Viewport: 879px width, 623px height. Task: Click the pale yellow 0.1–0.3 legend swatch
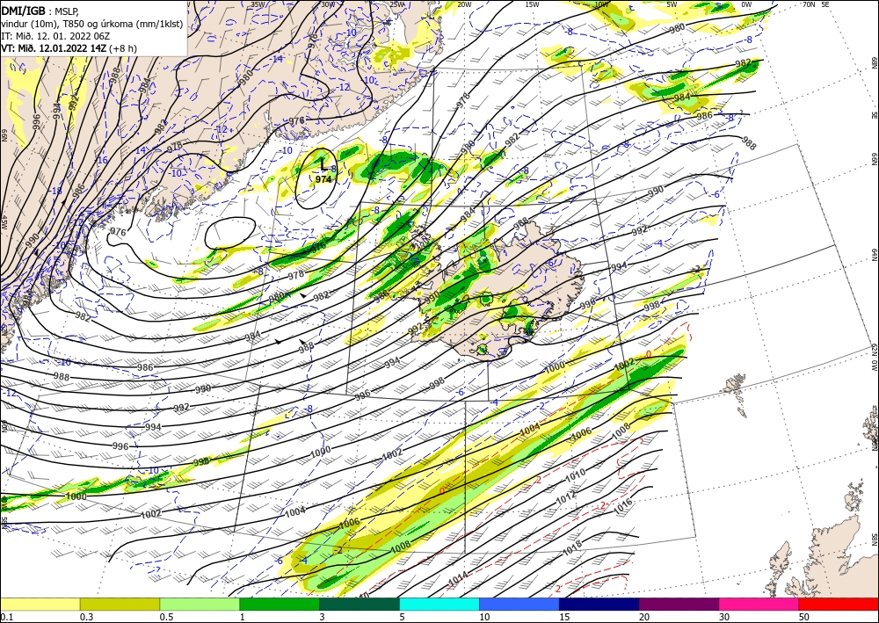40,604
